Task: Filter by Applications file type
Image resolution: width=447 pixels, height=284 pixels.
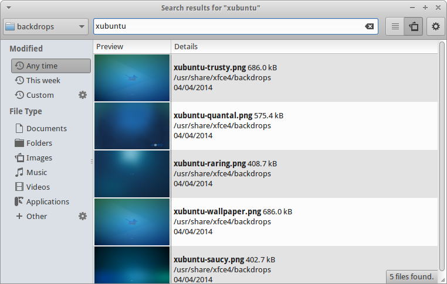Action: (47, 202)
